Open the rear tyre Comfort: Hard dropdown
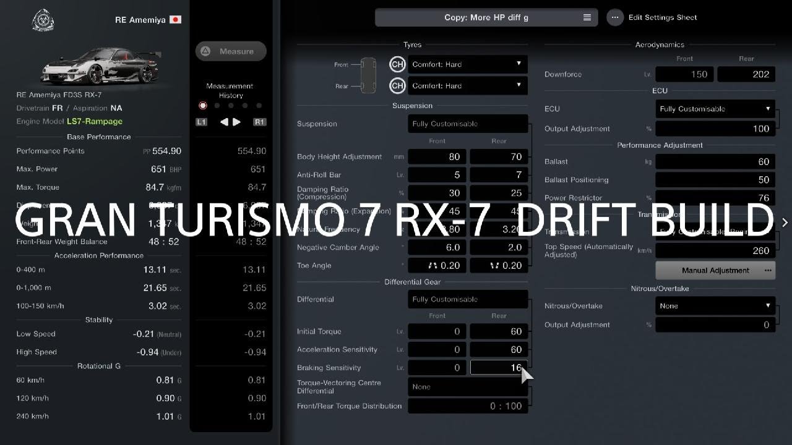Viewport: 792px width, 445px height. pyautogui.click(x=468, y=86)
